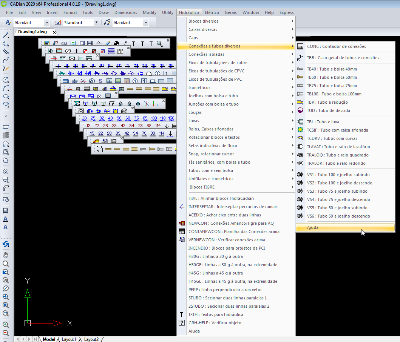This screenshot has height=342, width=400.
Task: Click the TUD Tubo de descida icon
Action: coord(300,110)
